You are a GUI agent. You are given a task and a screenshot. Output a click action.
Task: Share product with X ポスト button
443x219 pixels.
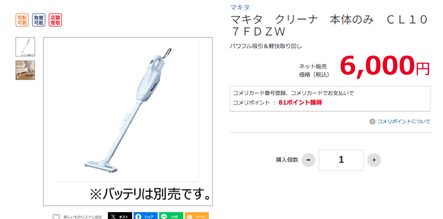120,216
